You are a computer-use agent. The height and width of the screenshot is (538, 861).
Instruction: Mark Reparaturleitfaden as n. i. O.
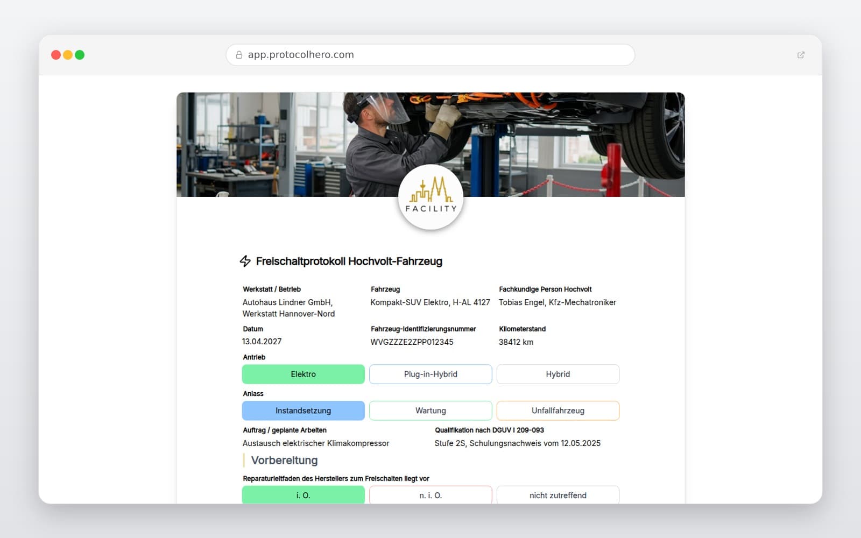tap(430, 495)
